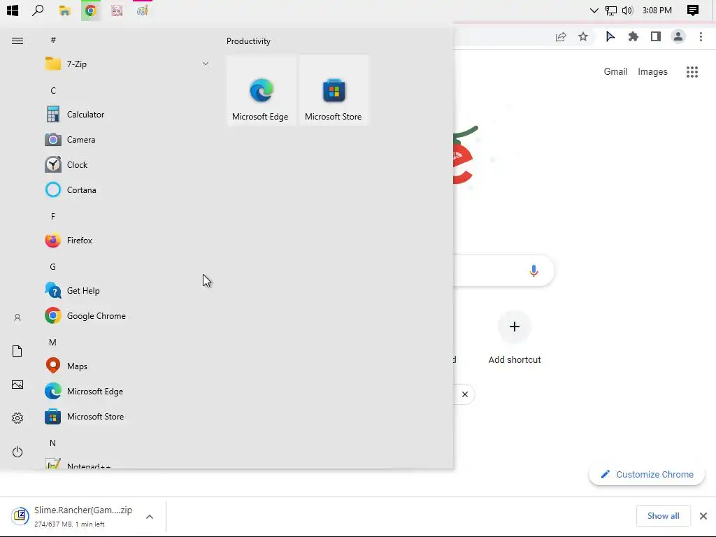This screenshot has height=537, width=716.
Task: Click the M letter header
Action: (x=53, y=342)
